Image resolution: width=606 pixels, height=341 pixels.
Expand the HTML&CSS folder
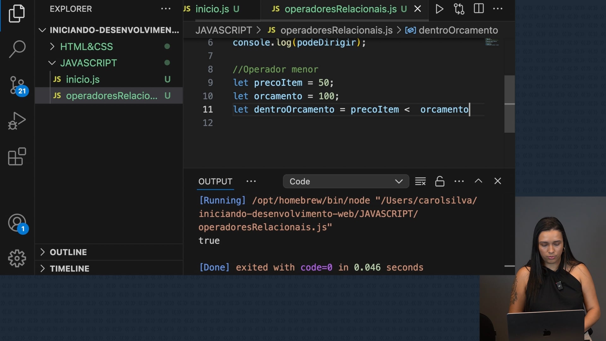click(86, 47)
